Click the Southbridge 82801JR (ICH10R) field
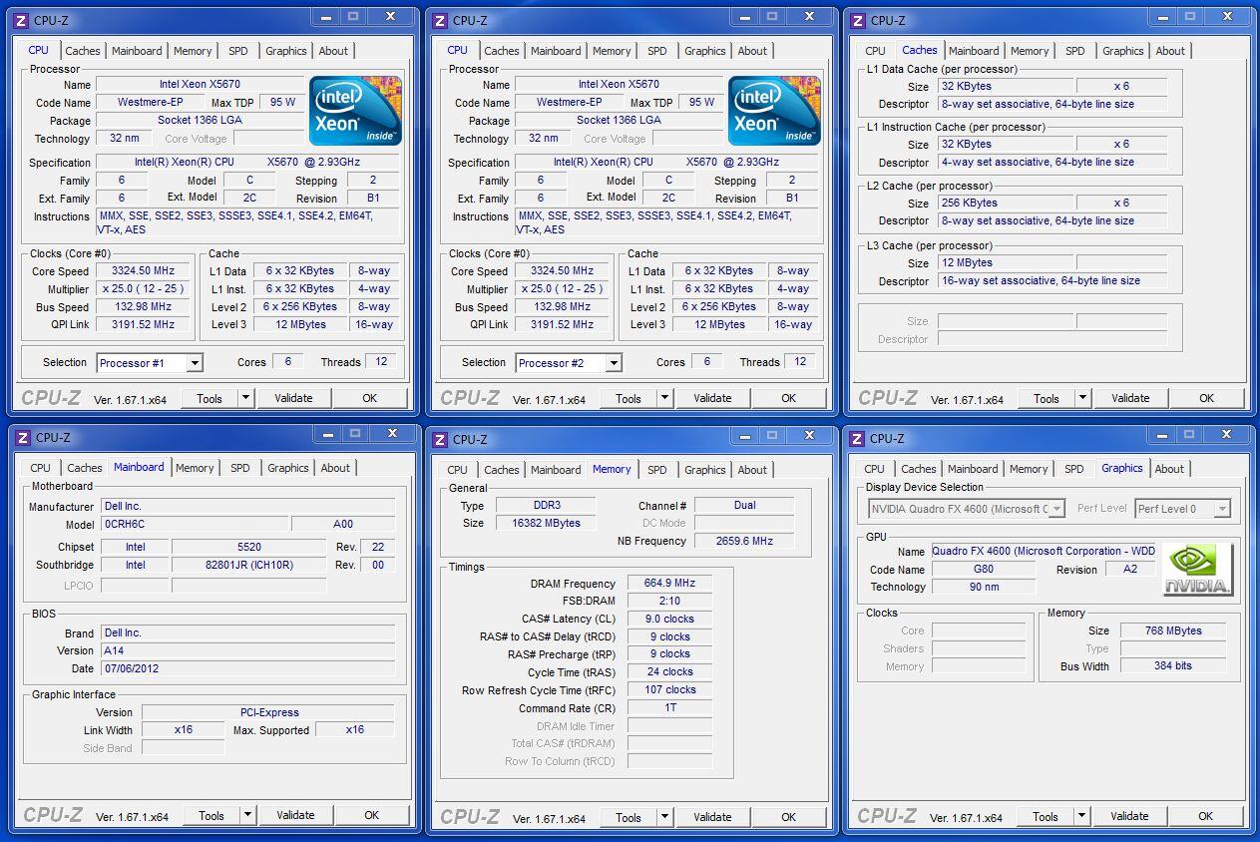The height and width of the screenshot is (842, 1260). [x=249, y=565]
